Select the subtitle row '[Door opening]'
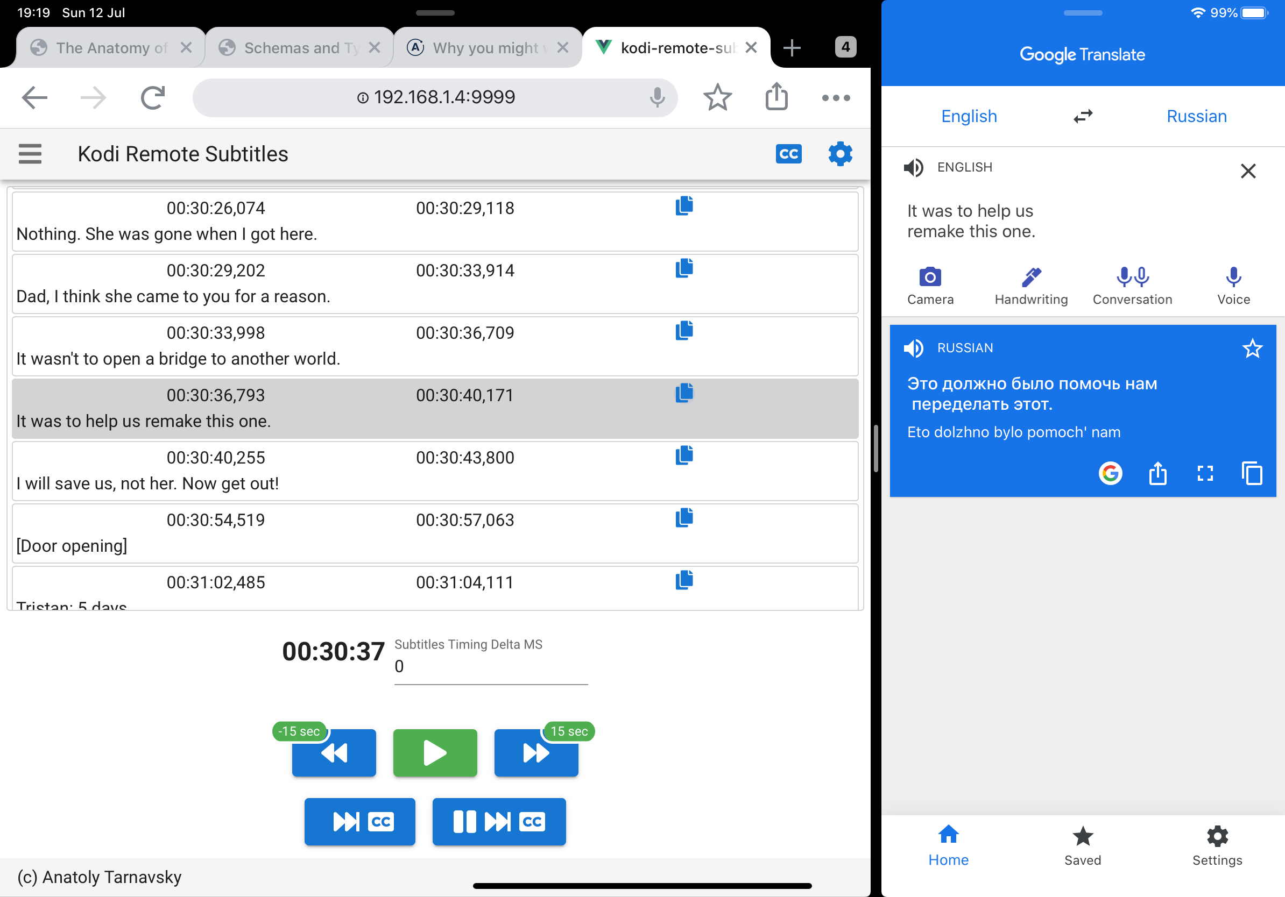1285x897 pixels. tap(435, 533)
